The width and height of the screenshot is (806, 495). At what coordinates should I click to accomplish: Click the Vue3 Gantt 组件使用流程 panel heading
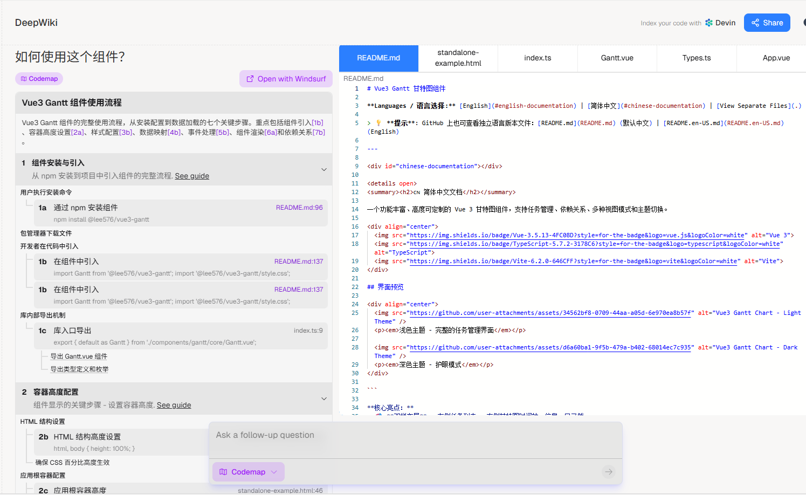pos(72,102)
